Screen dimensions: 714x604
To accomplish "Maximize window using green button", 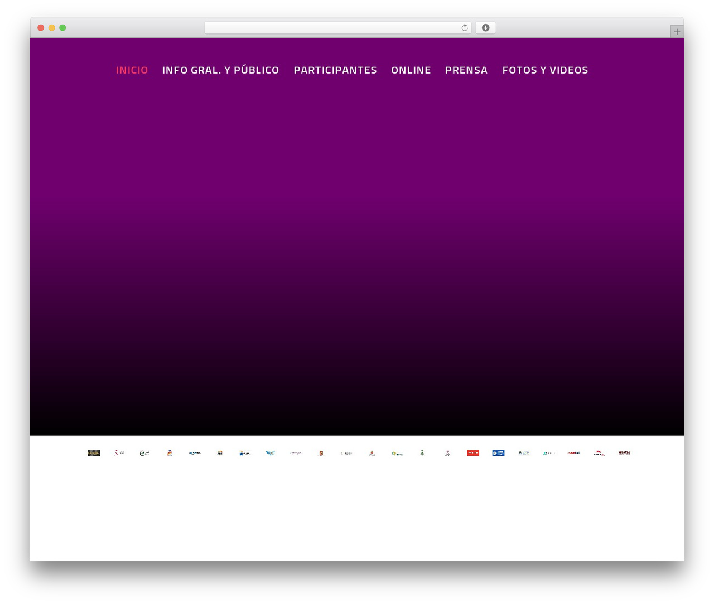I will (x=62, y=28).
